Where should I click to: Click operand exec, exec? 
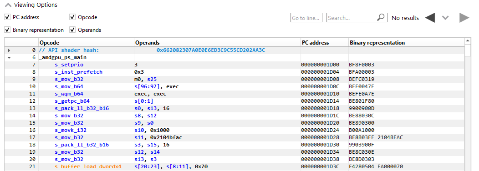(150, 94)
